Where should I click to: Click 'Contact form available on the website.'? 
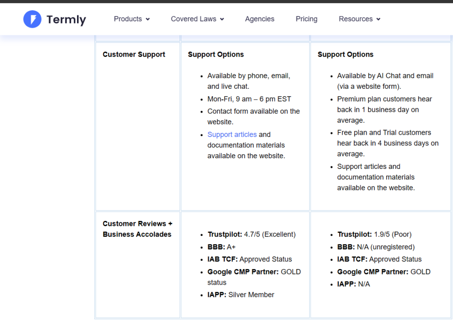[x=253, y=117]
